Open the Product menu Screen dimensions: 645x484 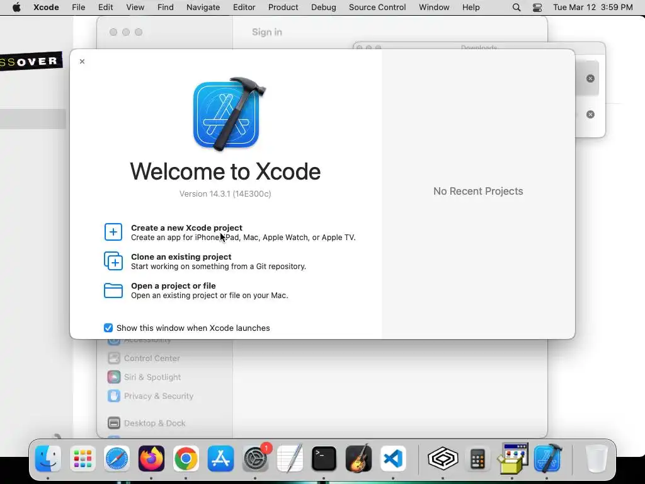pyautogui.click(x=283, y=8)
